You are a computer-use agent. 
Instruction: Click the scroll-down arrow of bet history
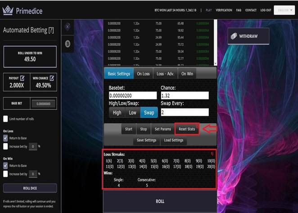214,64
